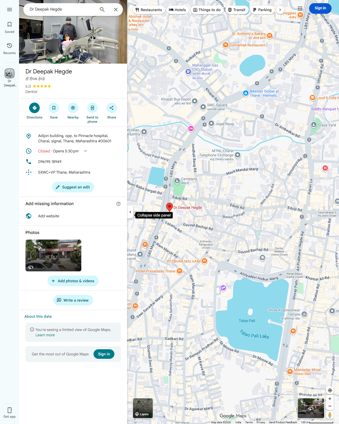Image resolution: width=339 pixels, height=424 pixels.
Task: Click the Directions button
Action: (x=34, y=108)
